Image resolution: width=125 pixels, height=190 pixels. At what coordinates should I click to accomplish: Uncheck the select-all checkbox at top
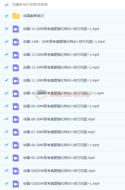[x=7, y=5]
